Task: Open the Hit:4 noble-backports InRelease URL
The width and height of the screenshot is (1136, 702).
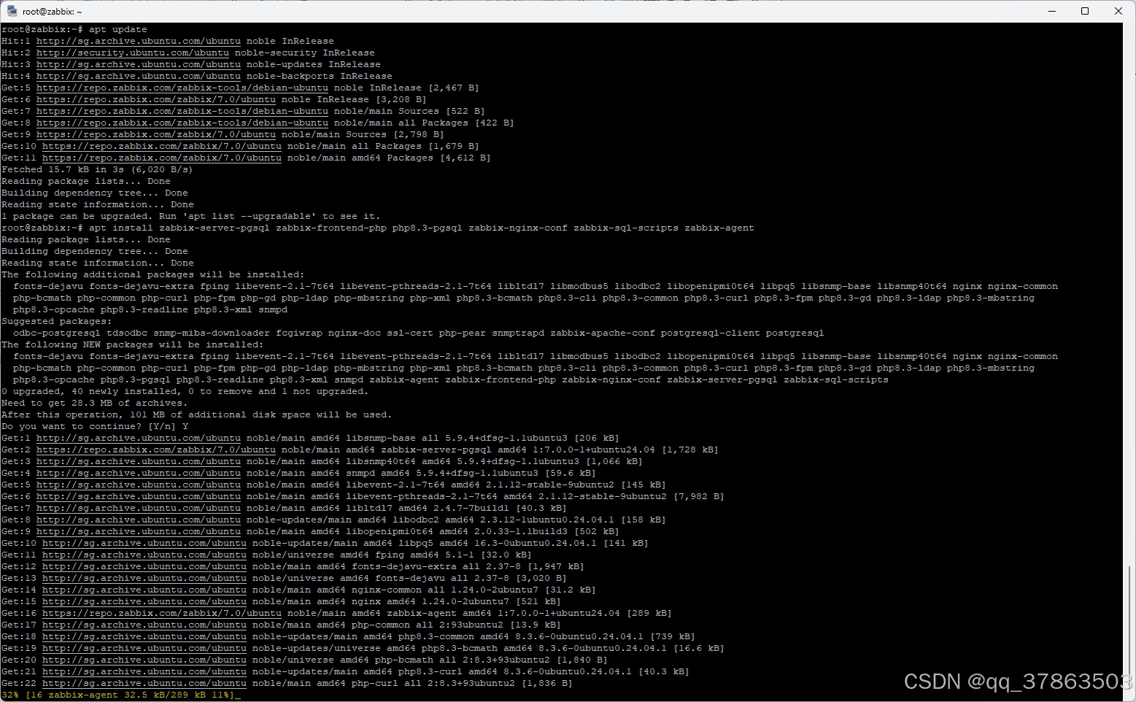Action: (x=139, y=77)
